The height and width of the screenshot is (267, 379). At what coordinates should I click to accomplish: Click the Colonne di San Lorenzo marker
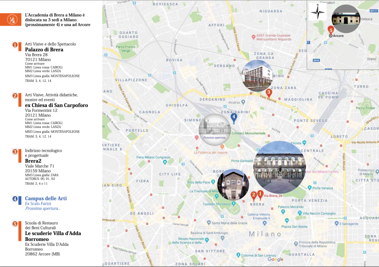click(238, 255)
